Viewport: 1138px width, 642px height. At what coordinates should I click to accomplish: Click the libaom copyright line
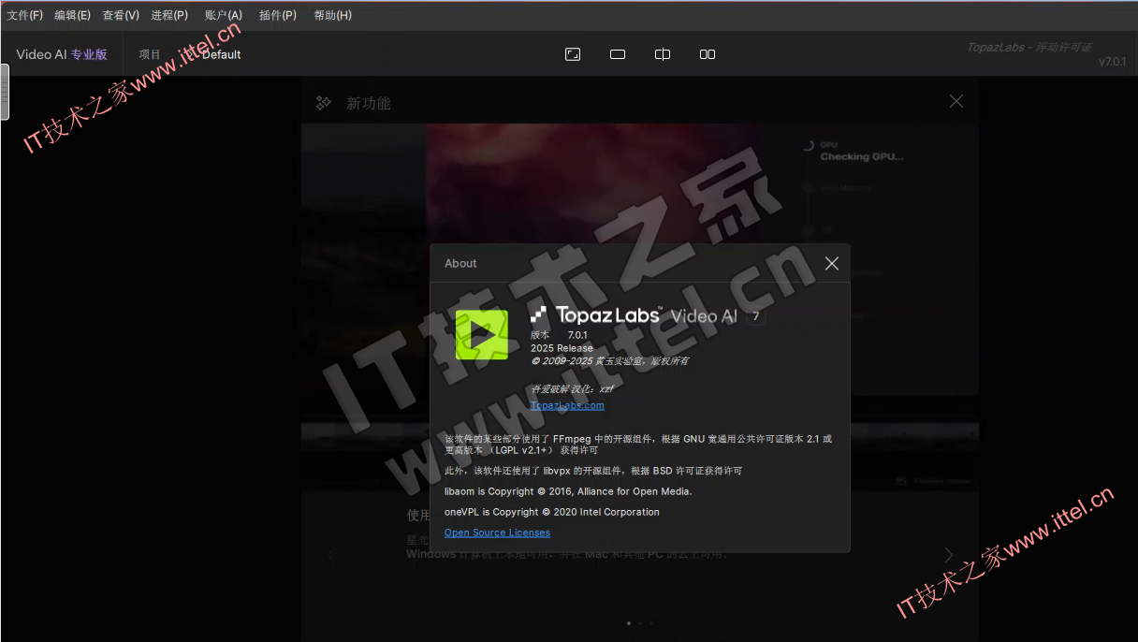[x=568, y=491]
